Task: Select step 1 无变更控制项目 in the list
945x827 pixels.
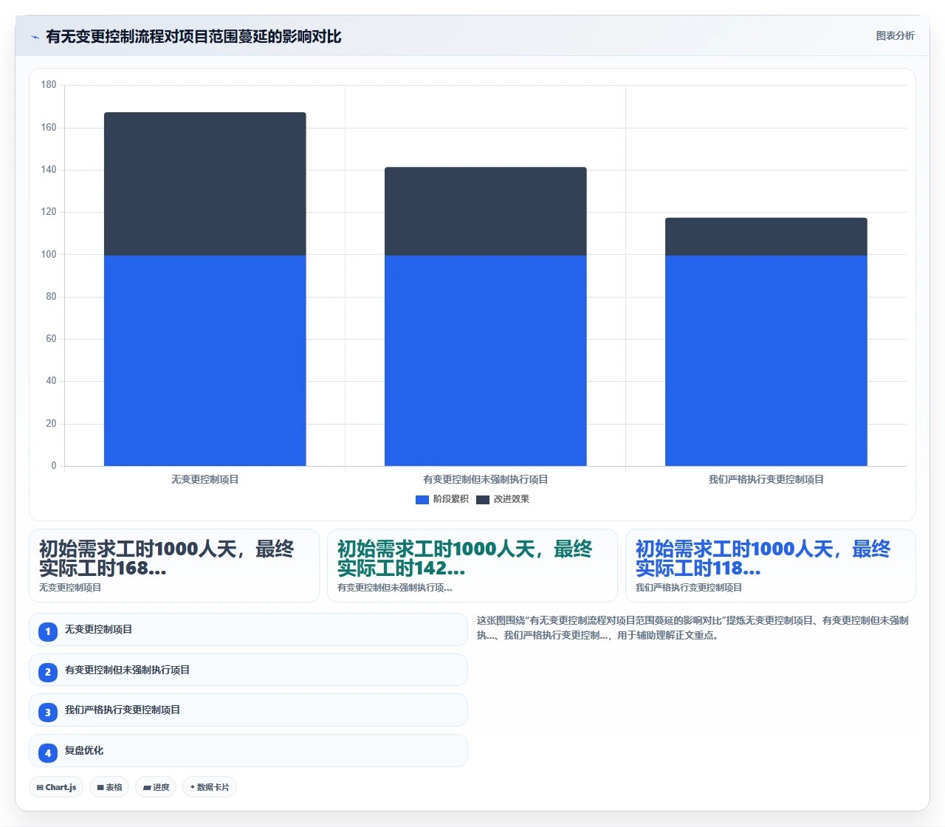Action: 248,630
